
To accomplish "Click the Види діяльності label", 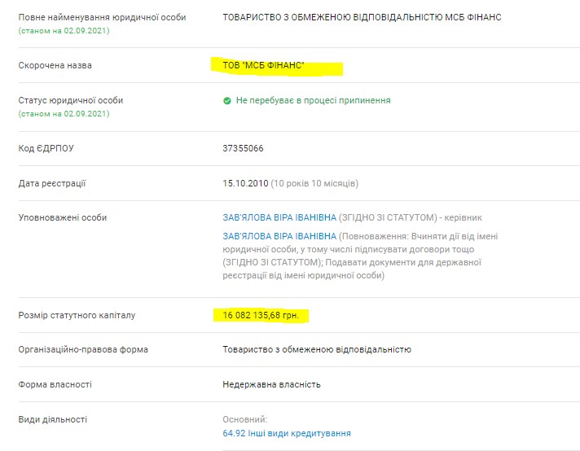I will [x=52, y=419].
